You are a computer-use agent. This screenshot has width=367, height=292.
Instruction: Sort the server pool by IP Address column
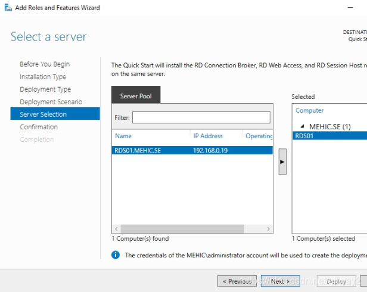(215, 136)
